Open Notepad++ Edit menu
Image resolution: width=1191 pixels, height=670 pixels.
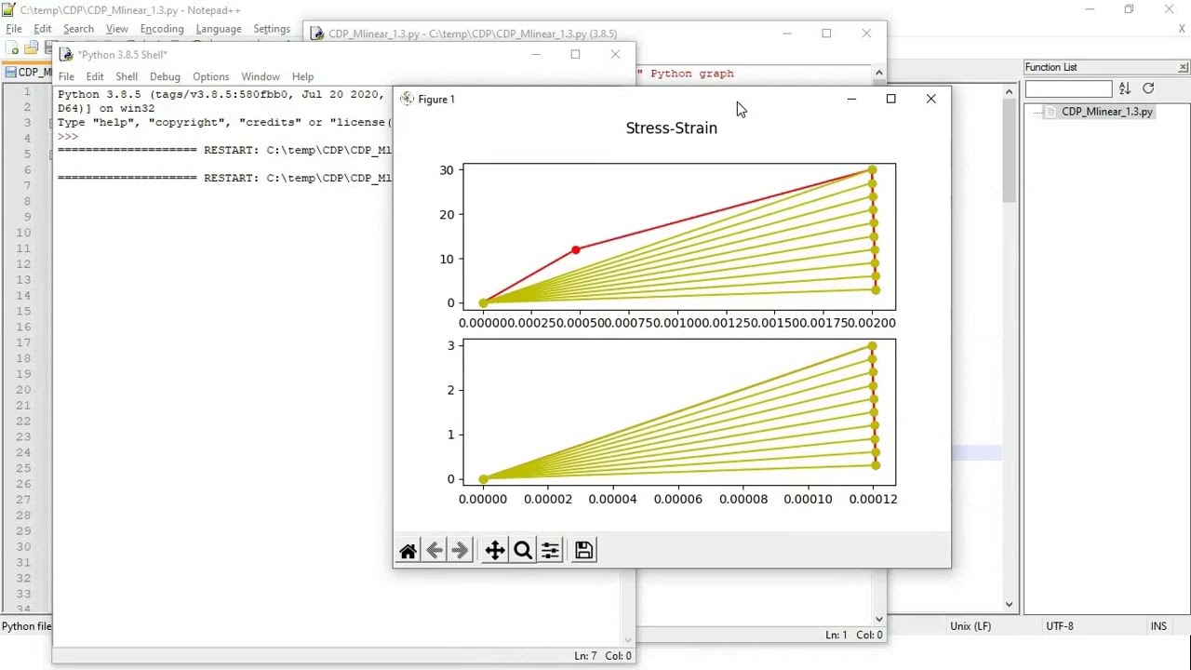click(x=43, y=29)
